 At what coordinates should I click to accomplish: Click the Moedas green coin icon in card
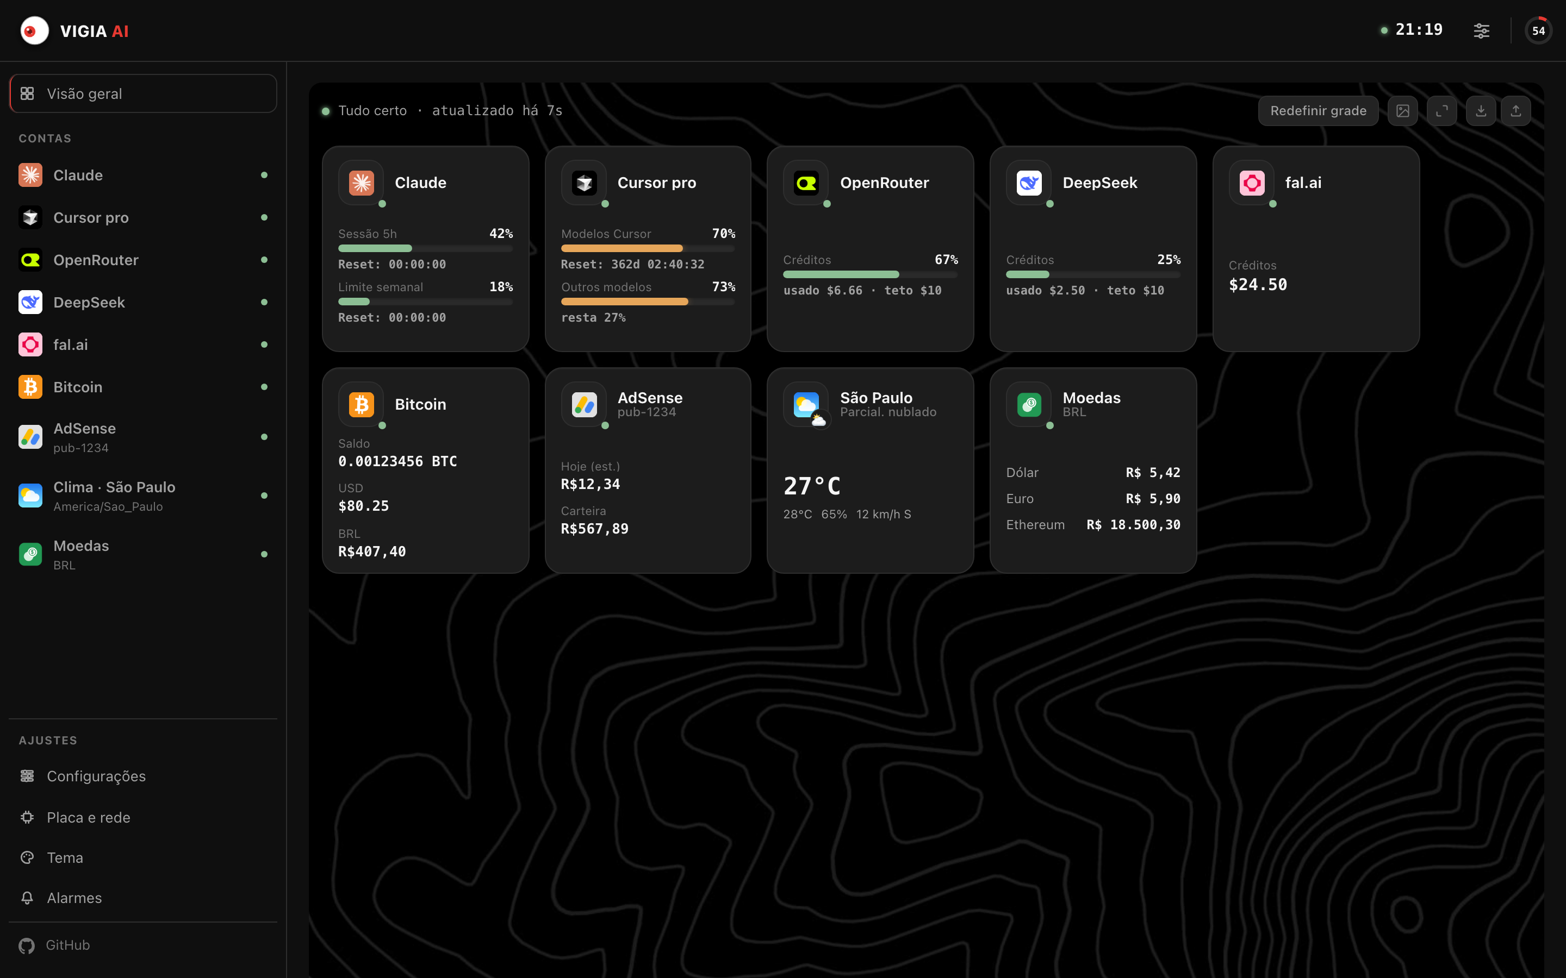(x=1029, y=404)
